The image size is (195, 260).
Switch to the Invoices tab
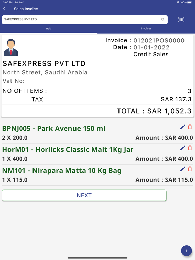tap(146, 28)
